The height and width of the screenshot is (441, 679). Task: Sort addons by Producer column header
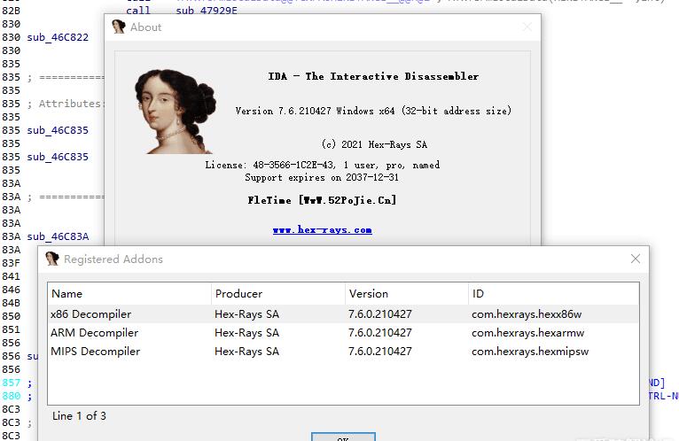click(278, 293)
